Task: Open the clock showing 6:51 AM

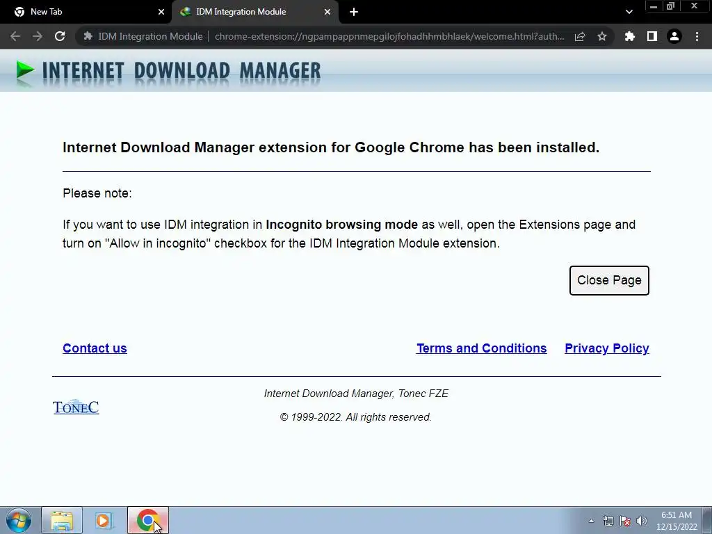Action: pyautogui.click(x=677, y=521)
